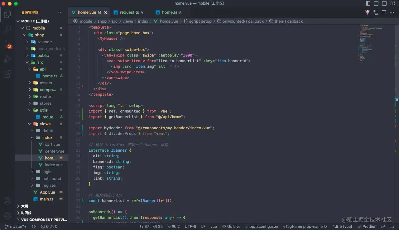Show problems via errors and warnings count
Screen dimensions: 399x230
(x=49, y=227)
